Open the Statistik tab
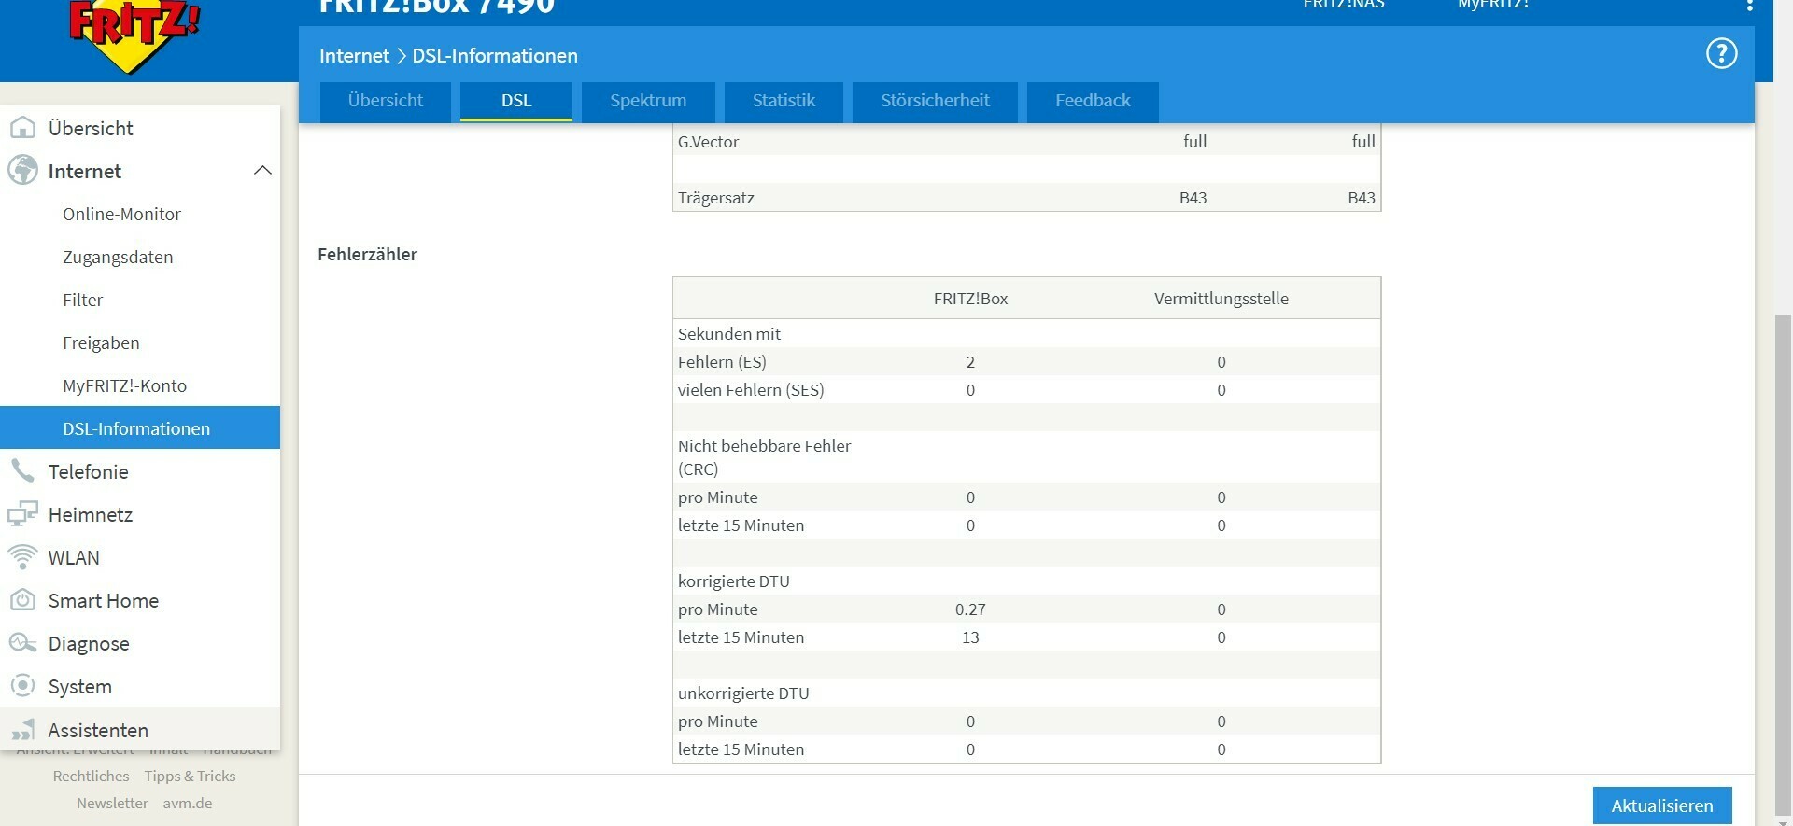The width and height of the screenshot is (1793, 826). coord(784,101)
